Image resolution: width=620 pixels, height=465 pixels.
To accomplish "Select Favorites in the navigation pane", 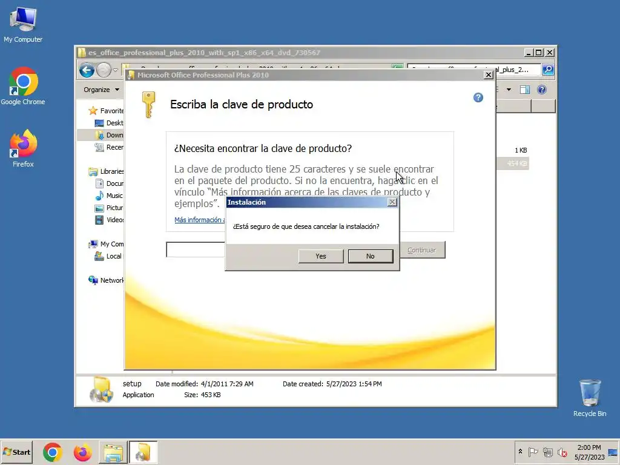I will [x=106, y=111].
